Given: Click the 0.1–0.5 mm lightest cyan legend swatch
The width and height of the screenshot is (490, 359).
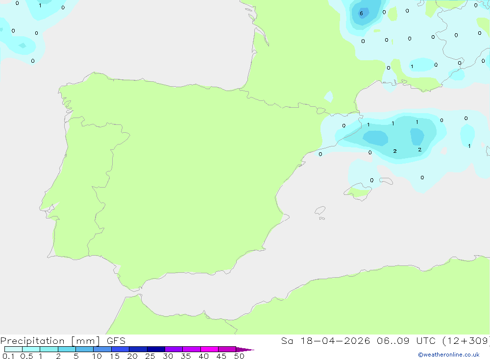Looking at the screenshot, I should 13,349.
